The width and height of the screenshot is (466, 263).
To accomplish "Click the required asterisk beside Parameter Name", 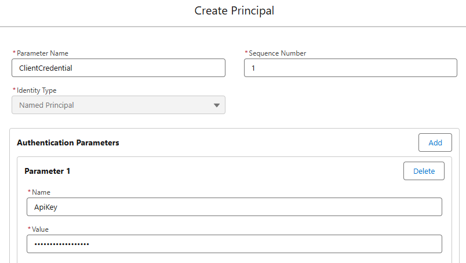I will click(14, 53).
